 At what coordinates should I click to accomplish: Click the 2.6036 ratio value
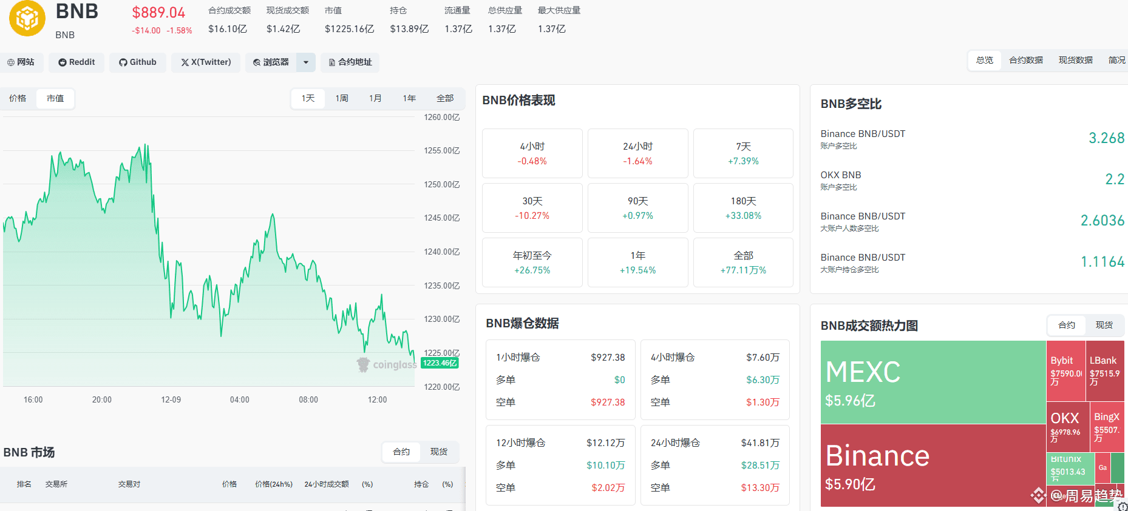[x=1103, y=221]
